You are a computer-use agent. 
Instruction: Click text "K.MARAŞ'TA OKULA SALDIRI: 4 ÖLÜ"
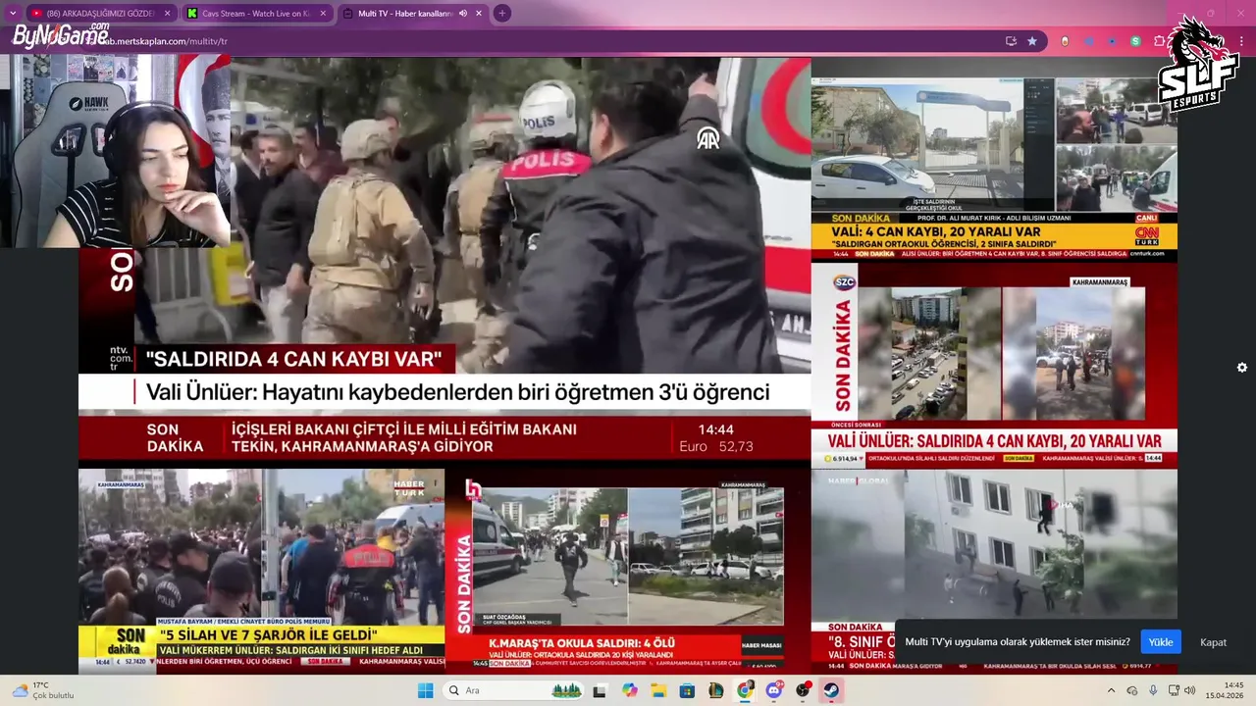[581, 643]
